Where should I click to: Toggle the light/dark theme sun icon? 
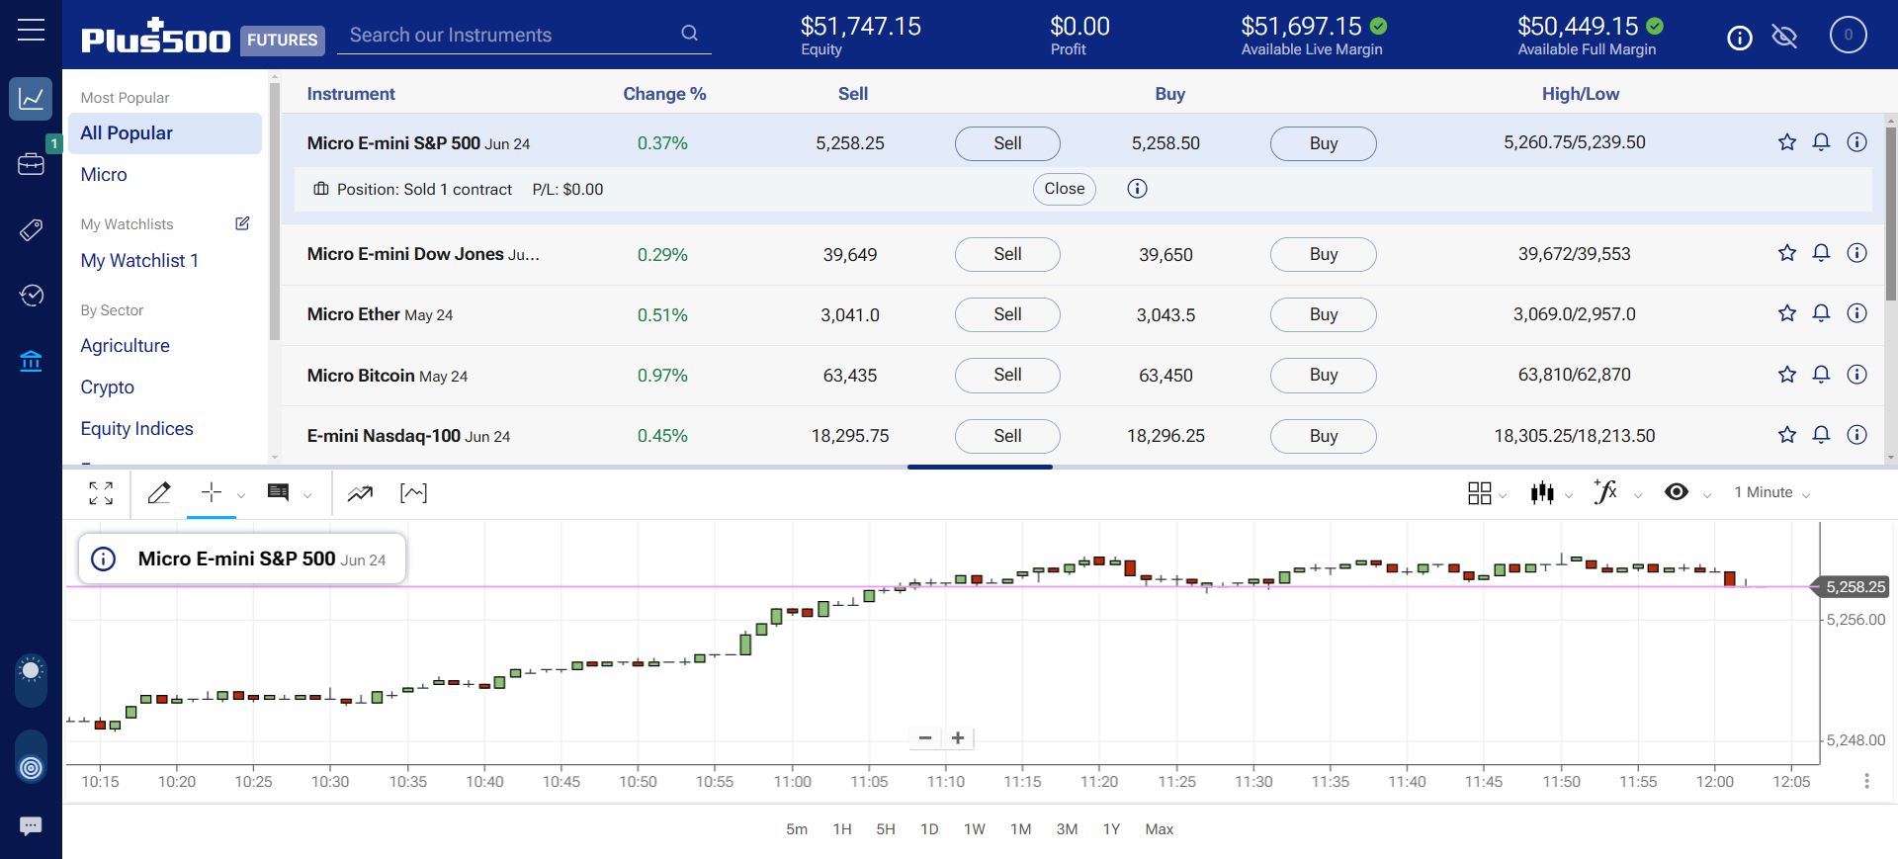click(x=31, y=671)
